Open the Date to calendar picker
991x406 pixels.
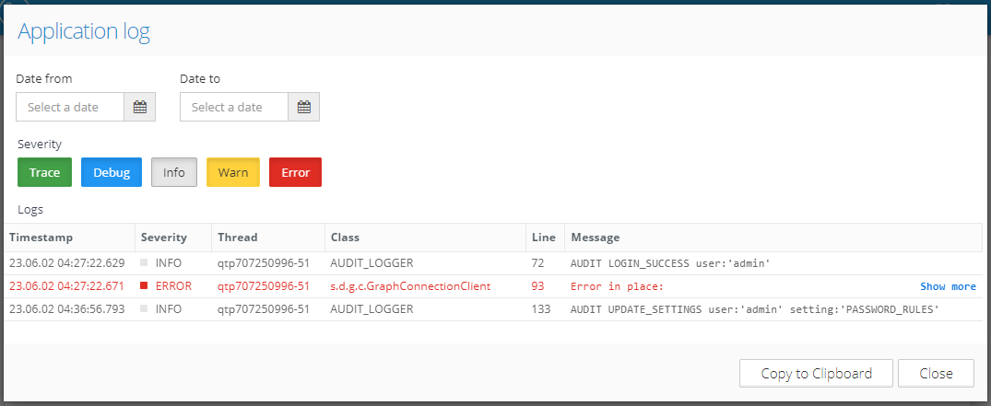(x=304, y=108)
